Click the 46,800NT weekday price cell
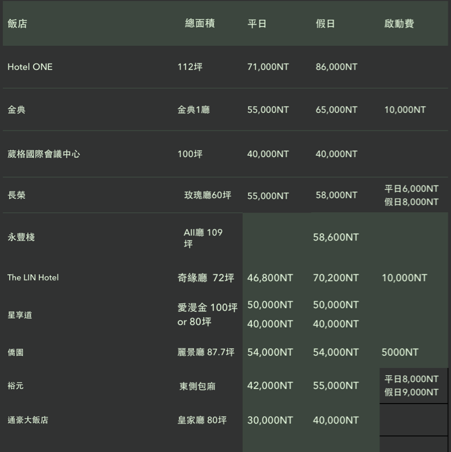 (x=270, y=278)
